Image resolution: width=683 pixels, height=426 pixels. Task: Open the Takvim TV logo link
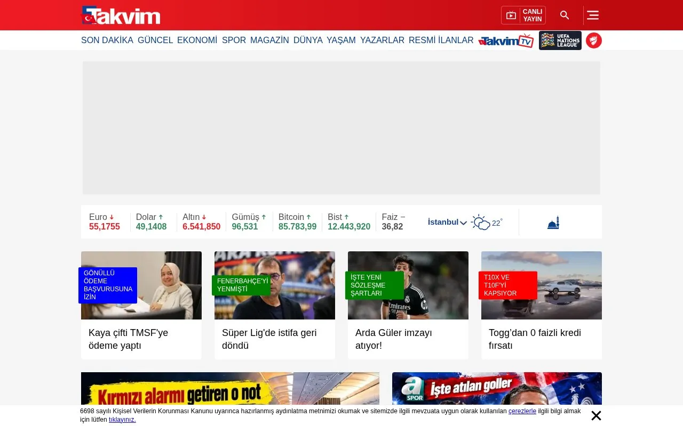click(x=506, y=40)
